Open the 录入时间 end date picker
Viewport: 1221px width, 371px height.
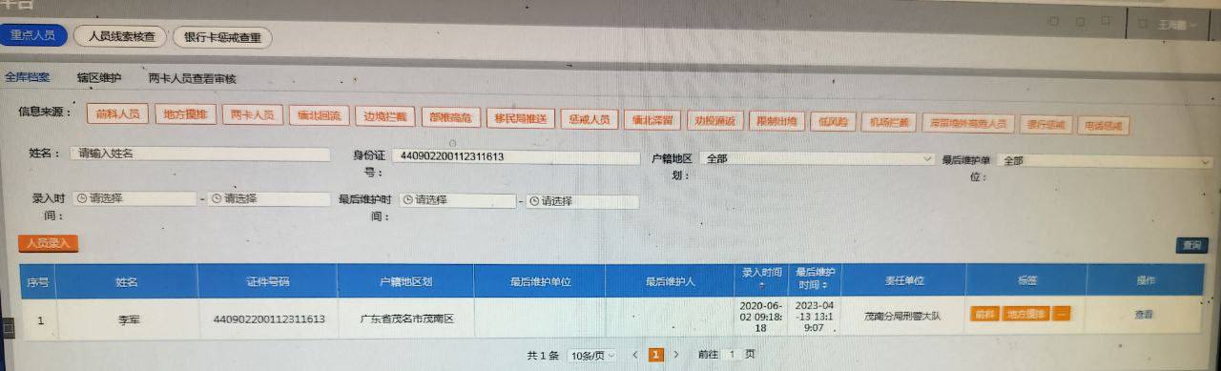(268, 199)
